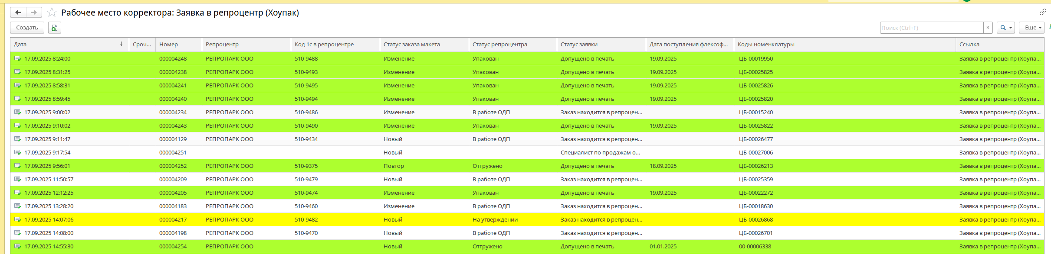The height and width of the screenshot is (254, 1051).
Task: Click the back navigation arrow
Action: (x=18, y=13)
